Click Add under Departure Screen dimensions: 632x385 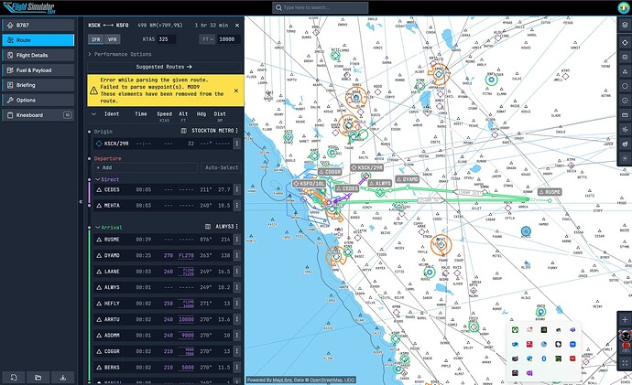[145, 167]
